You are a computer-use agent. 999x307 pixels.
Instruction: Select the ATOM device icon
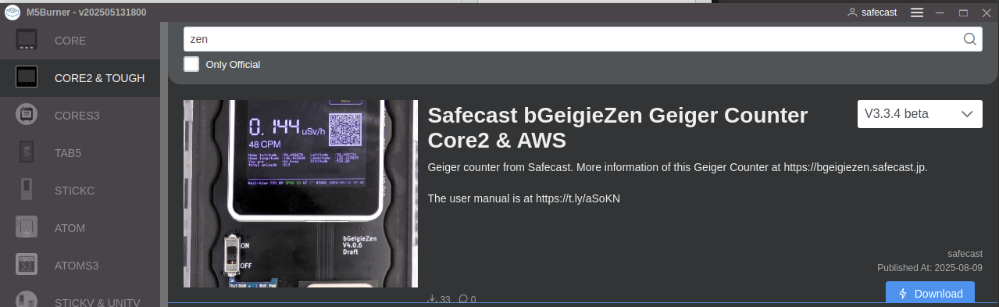27,227
